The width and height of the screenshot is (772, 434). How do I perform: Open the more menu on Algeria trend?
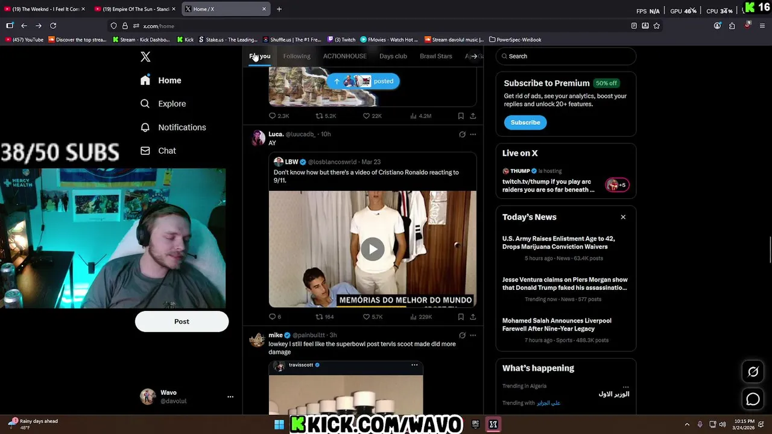625,386
